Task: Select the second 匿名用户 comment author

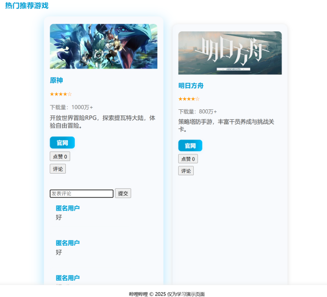Action: (x=68, y=243)
